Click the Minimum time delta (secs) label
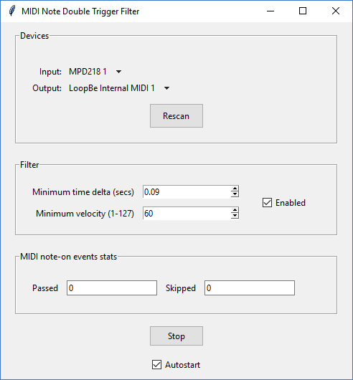The width and height of the screenshot is (353, 380). coord(83,192)
